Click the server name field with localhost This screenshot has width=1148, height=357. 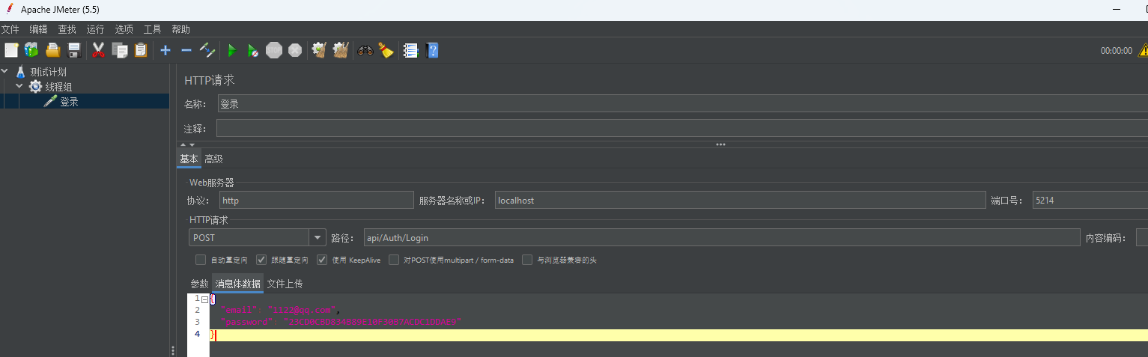[x=740, y=200]
